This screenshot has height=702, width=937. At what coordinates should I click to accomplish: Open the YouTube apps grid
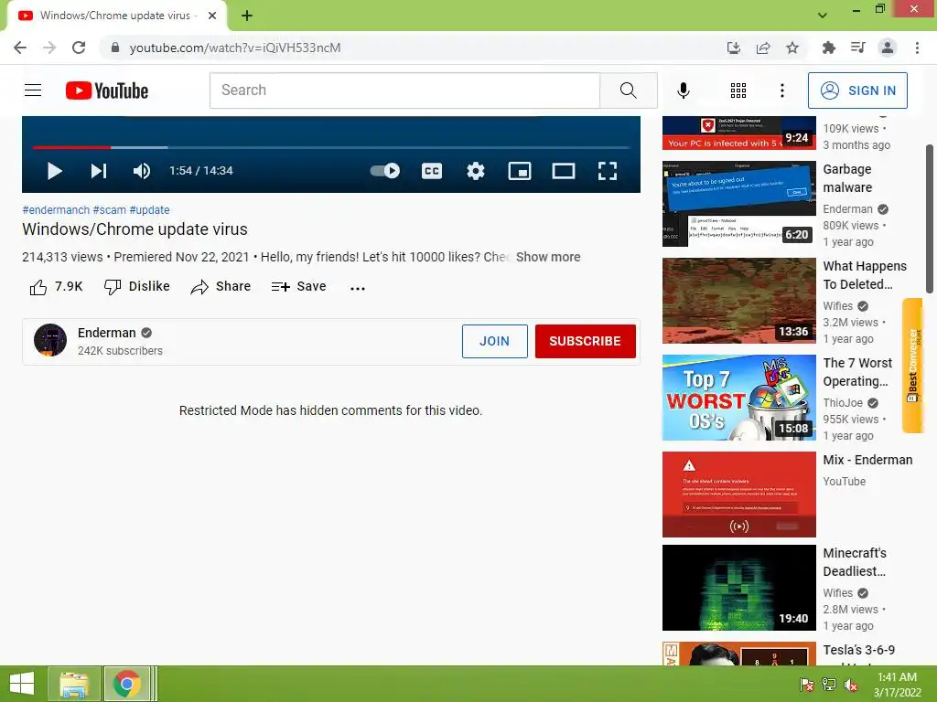(x=738, y=90)
